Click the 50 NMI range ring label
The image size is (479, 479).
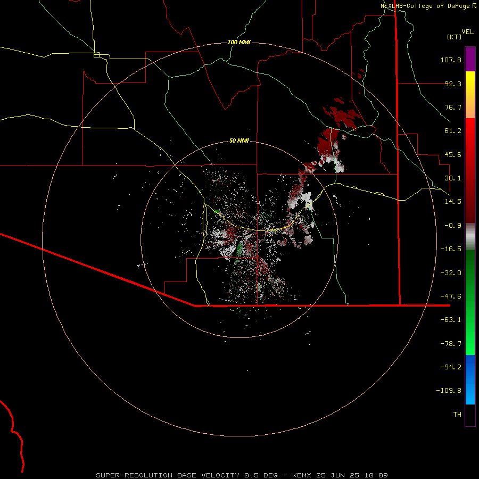tap(239, 141)
